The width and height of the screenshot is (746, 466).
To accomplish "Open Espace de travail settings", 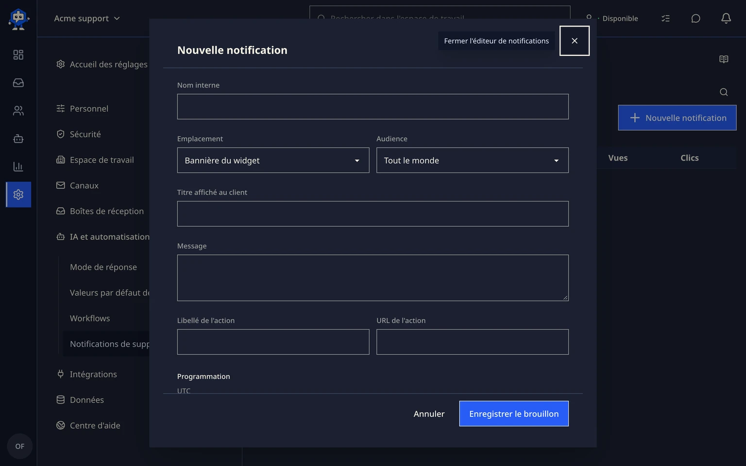I will (95, 160).
